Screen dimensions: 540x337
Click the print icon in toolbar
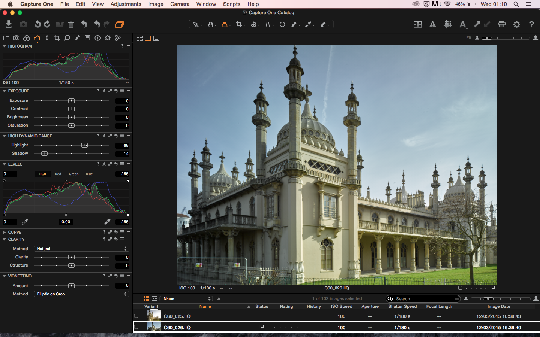coord(501,24)
